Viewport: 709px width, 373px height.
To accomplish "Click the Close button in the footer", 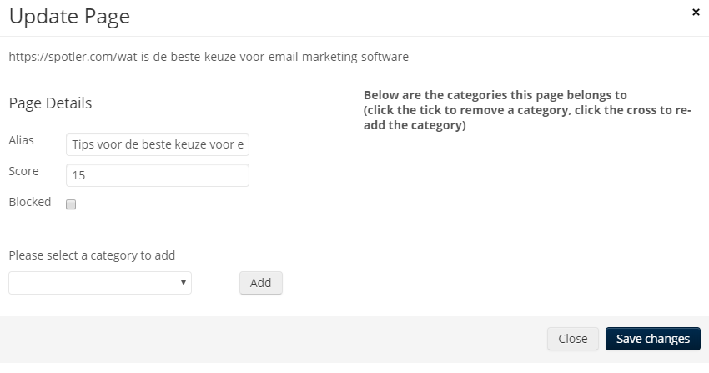I will coord(573,339).
